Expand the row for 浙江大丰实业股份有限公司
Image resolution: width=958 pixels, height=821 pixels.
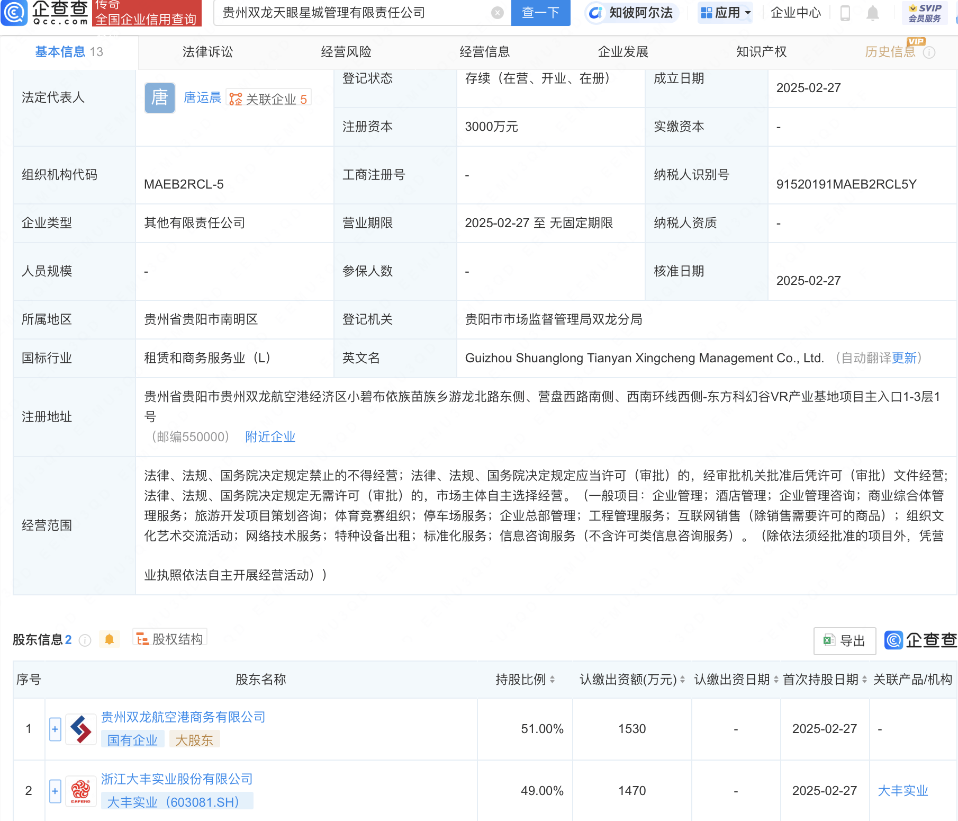(55, 791)
